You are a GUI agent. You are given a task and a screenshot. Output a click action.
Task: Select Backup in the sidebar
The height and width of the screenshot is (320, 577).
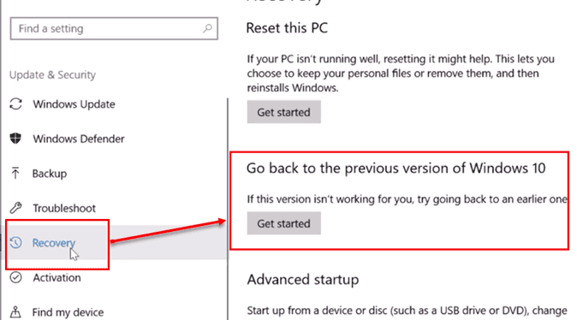click(x=50, y=173)
